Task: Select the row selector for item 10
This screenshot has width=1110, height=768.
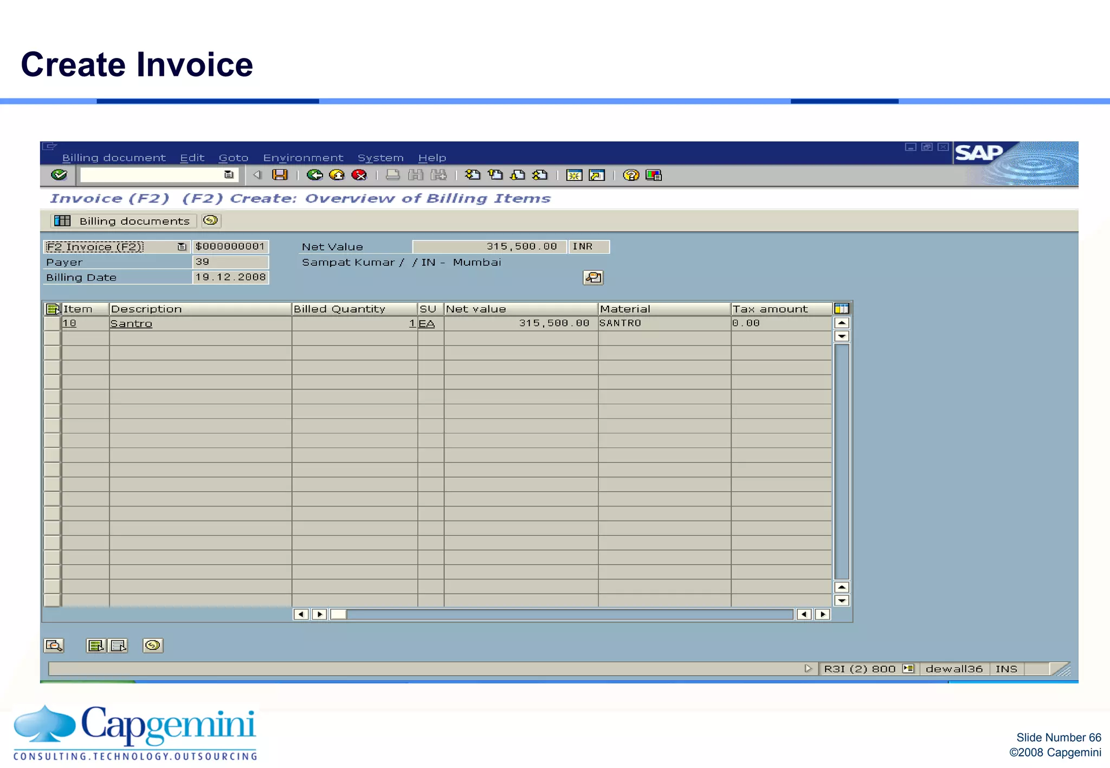Action: point(52,323)
